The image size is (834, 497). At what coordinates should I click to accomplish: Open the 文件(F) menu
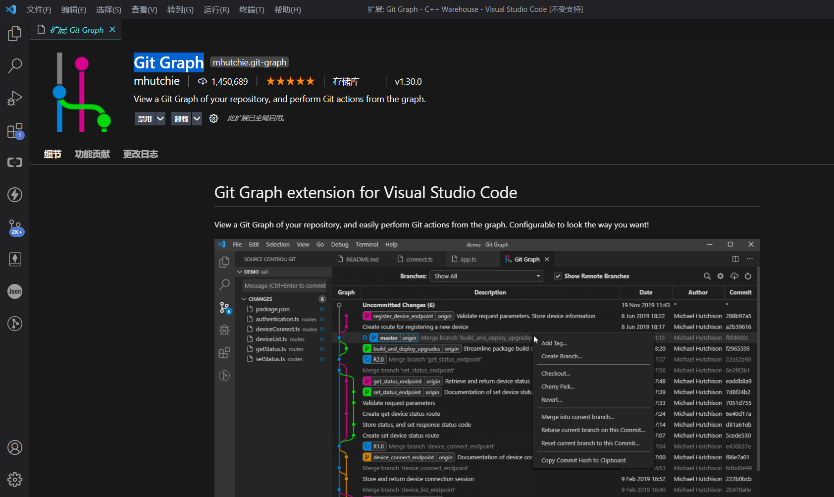coord(39,9)
